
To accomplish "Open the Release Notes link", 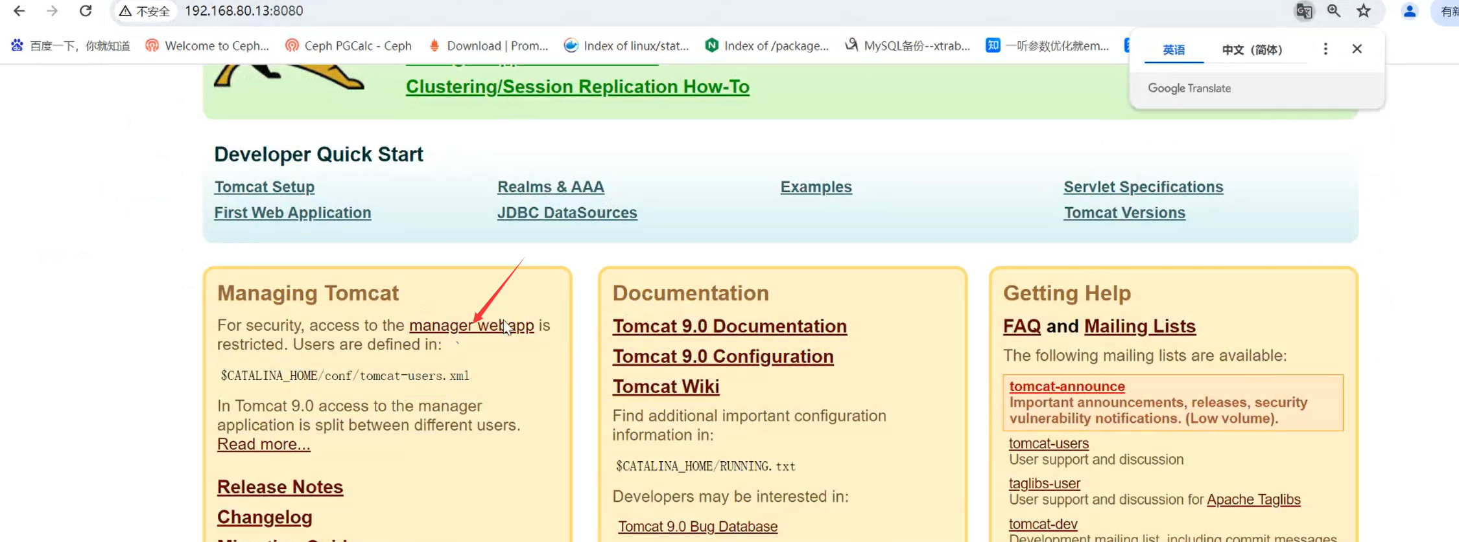I will coord(280,487).
